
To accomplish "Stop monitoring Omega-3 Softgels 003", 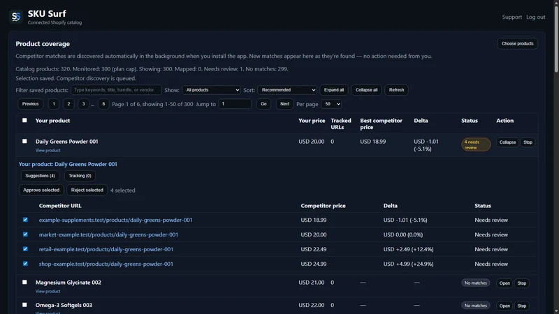I will [521, 306].
